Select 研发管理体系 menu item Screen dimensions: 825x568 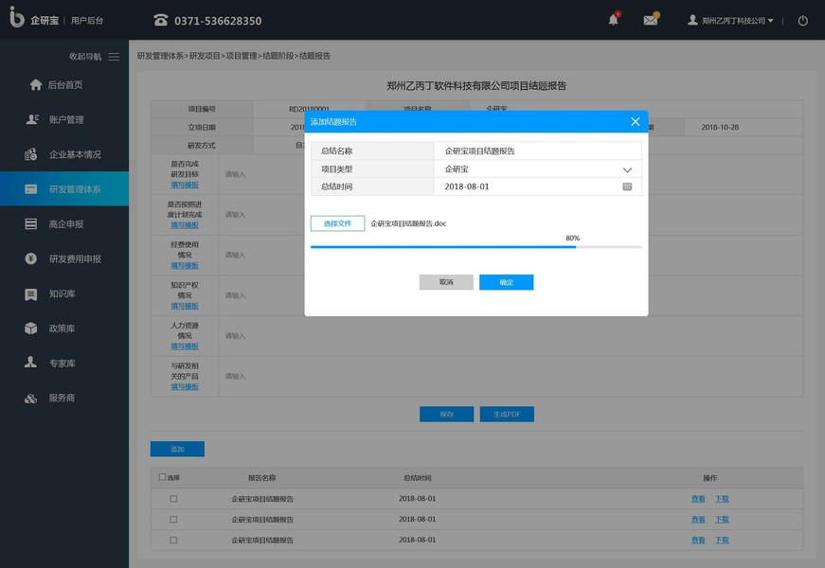(x=64, y=188)
